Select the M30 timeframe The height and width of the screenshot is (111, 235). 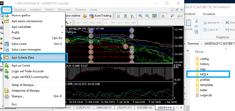99,23
